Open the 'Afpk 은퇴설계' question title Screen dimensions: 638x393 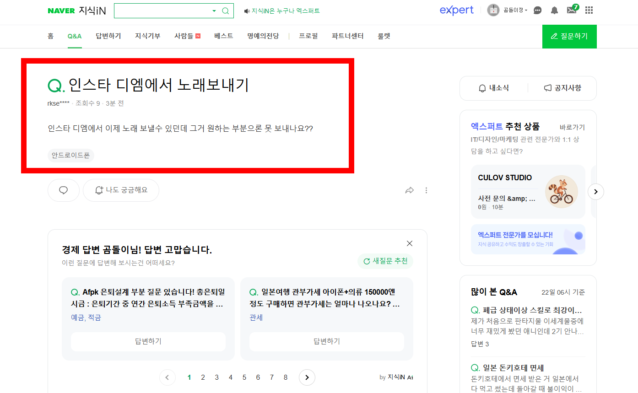[148, 298]
